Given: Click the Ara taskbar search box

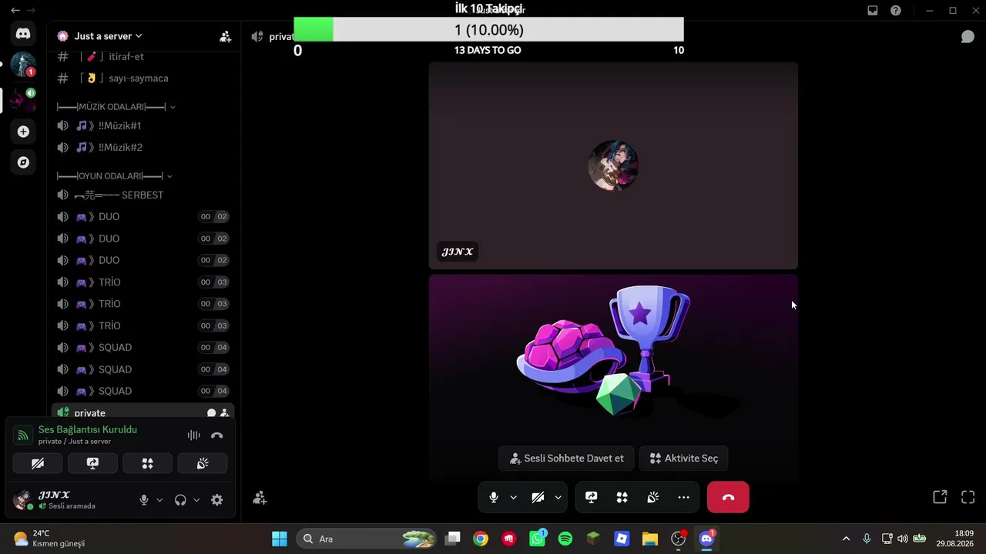Looking at the screenshot, I should pyautogui.click(x=367, y=539).
